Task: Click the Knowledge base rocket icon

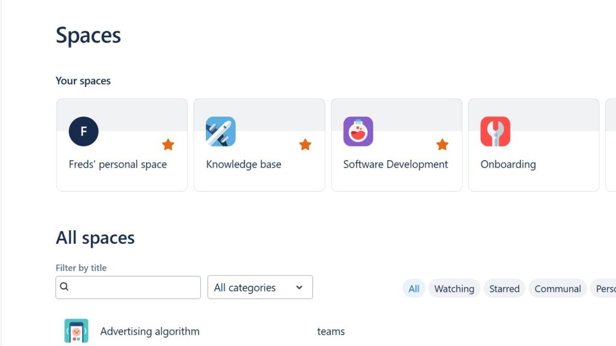Action: (x=221, y=131)
